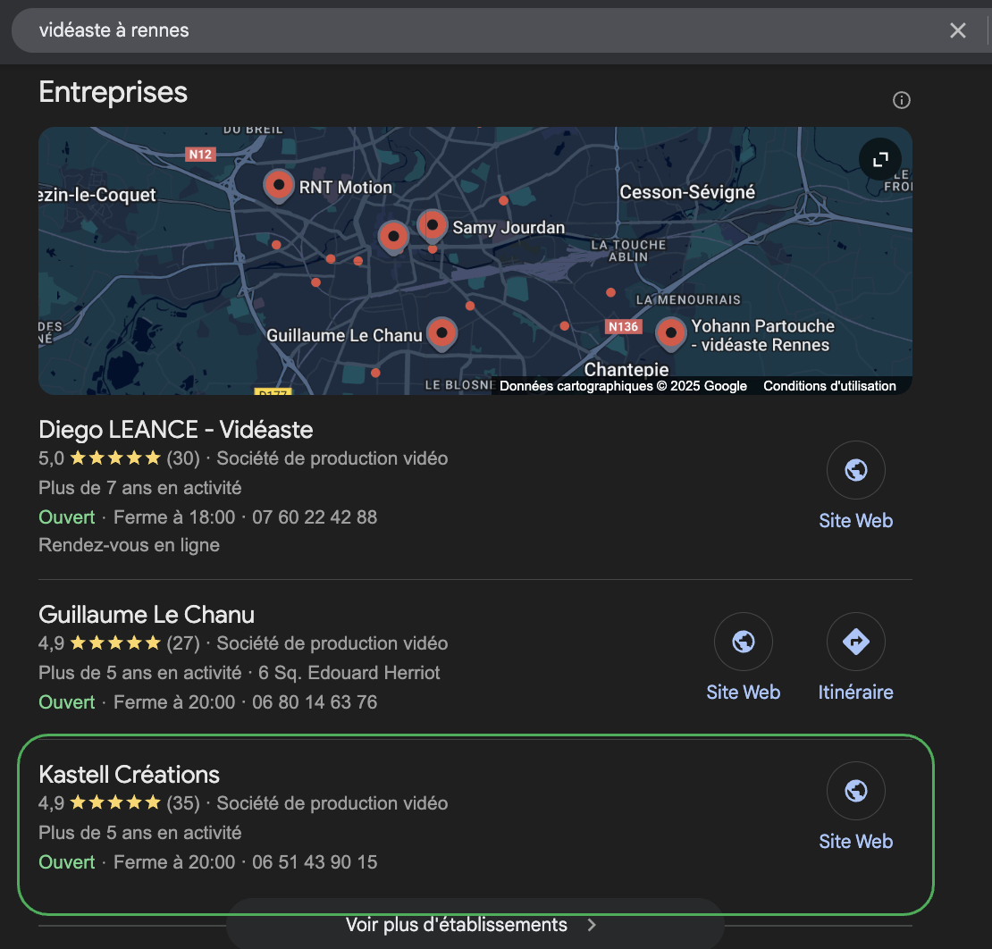Click phone number 07 60 22 42 88
This screenshot has height=949, width=992.
tap(315, 517)
